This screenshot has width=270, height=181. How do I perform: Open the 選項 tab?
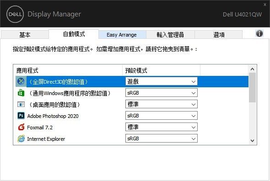pyautogui.click(x=219, y=35)
